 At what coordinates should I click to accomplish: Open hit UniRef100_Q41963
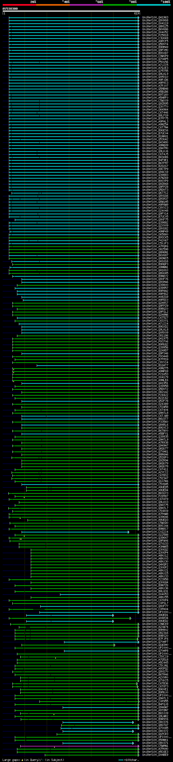(155, 18)
